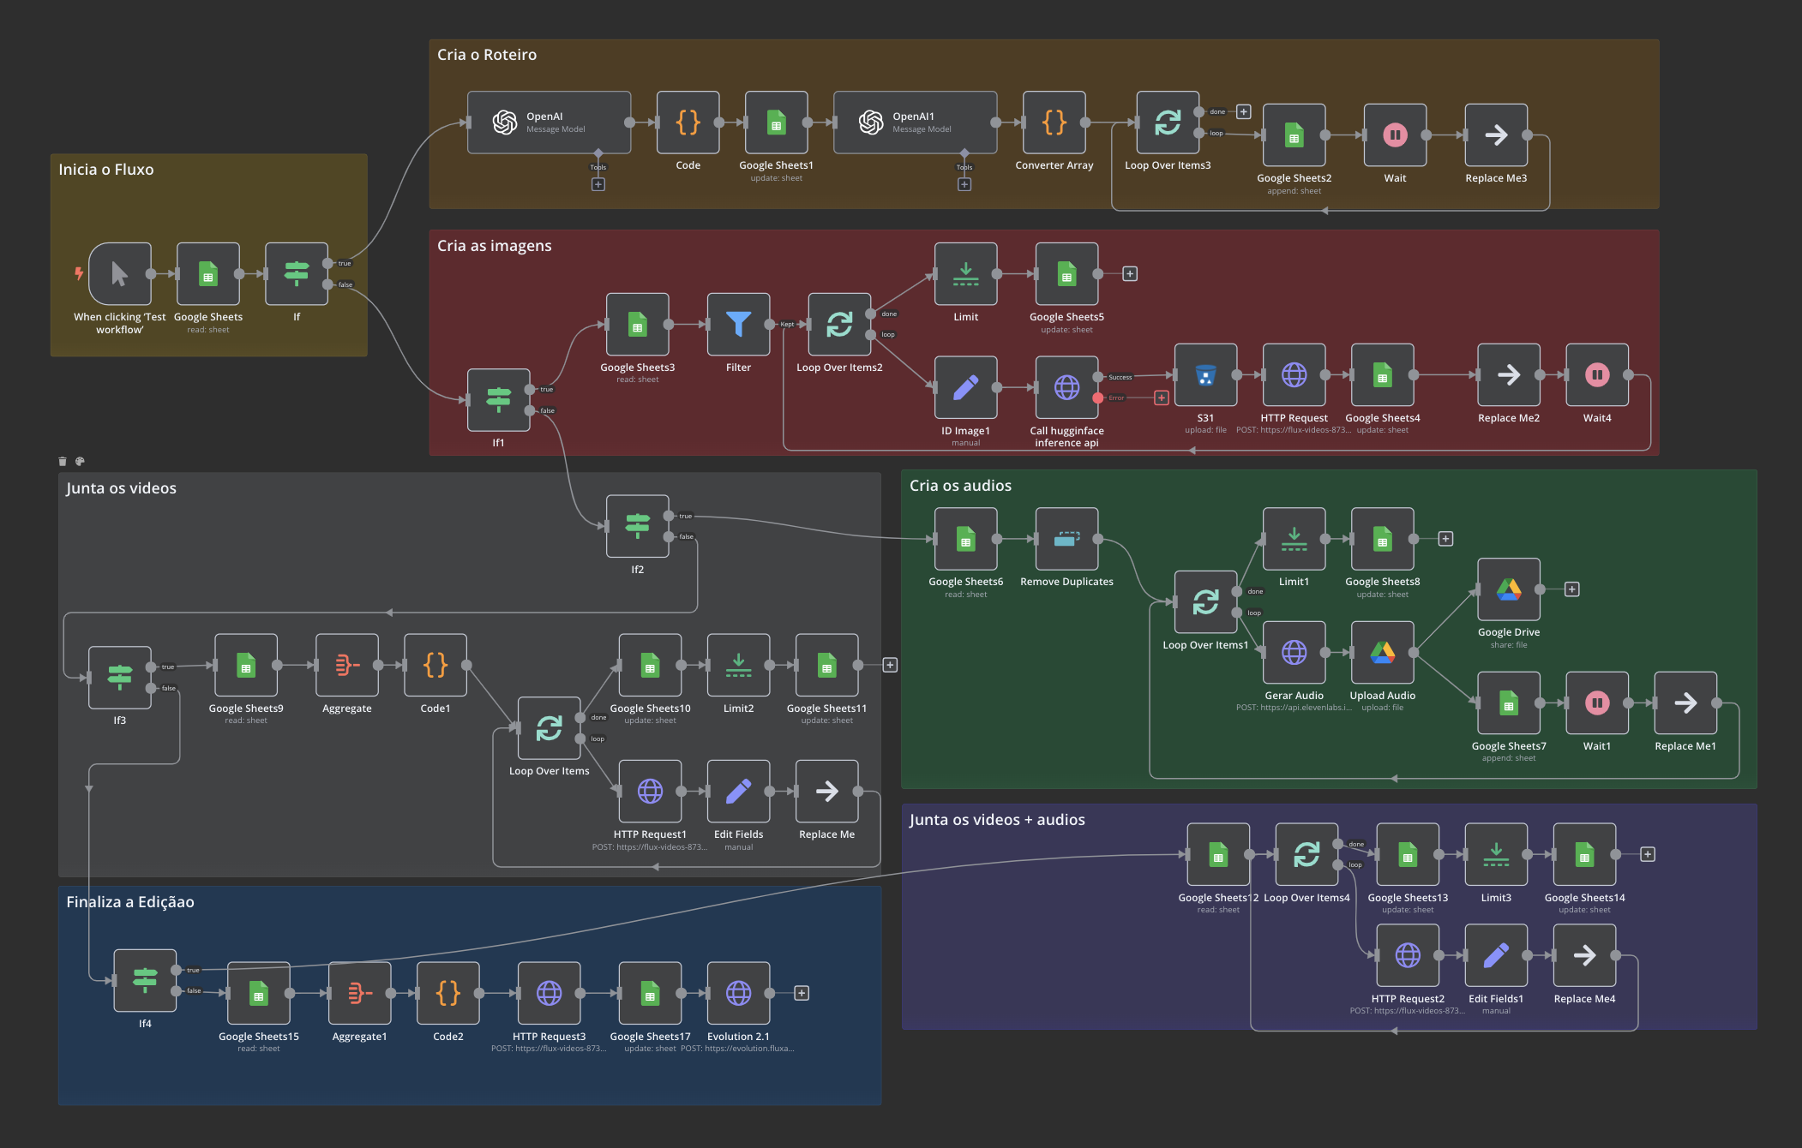
Task: Open the Gerar Audio node
Action: pyautogui.click(x=1294, y=653)
